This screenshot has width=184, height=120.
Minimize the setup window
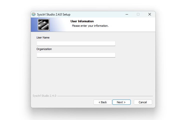[x=127, y=14]
